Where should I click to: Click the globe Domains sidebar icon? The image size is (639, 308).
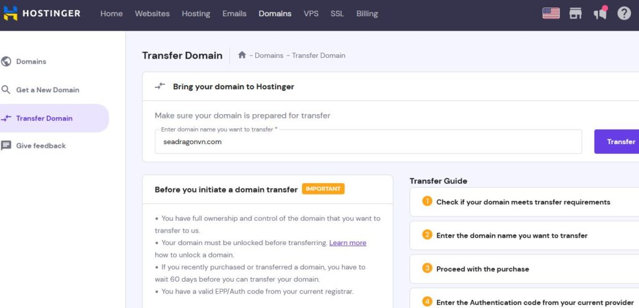[x=6, y=62]
